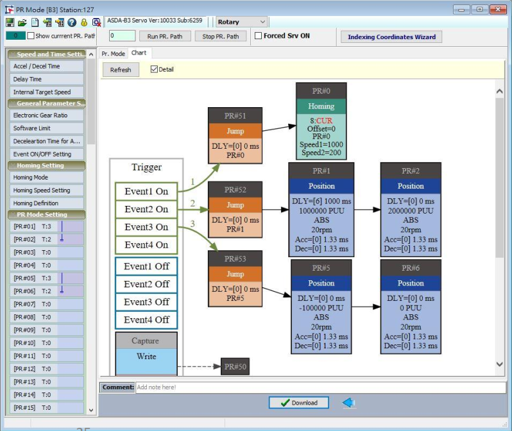Toggle the Forced Srv ON checkbox
The image size is (512, 431).
pyautogui.click(x=258, y=36)
